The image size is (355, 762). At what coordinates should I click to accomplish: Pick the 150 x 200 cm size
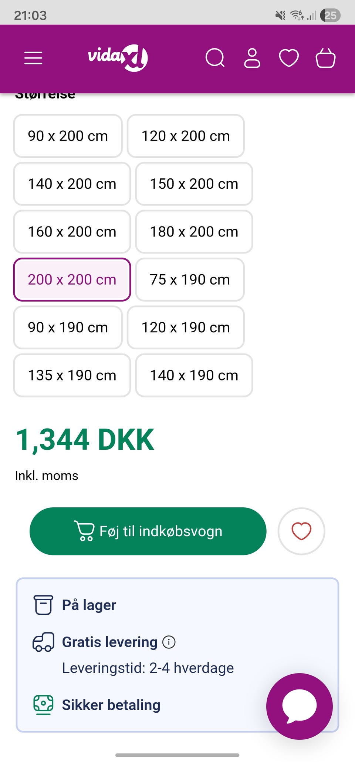point(194,184)
